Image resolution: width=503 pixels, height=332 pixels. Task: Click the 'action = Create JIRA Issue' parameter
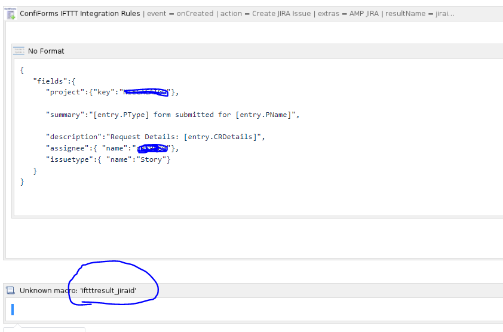coord(265,14)
